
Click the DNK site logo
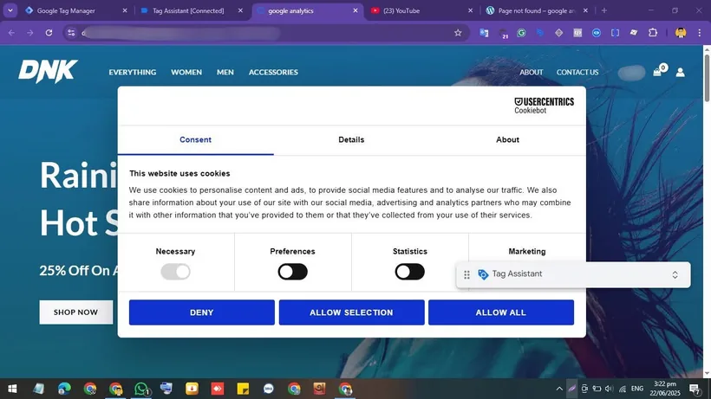click(48, 72)
